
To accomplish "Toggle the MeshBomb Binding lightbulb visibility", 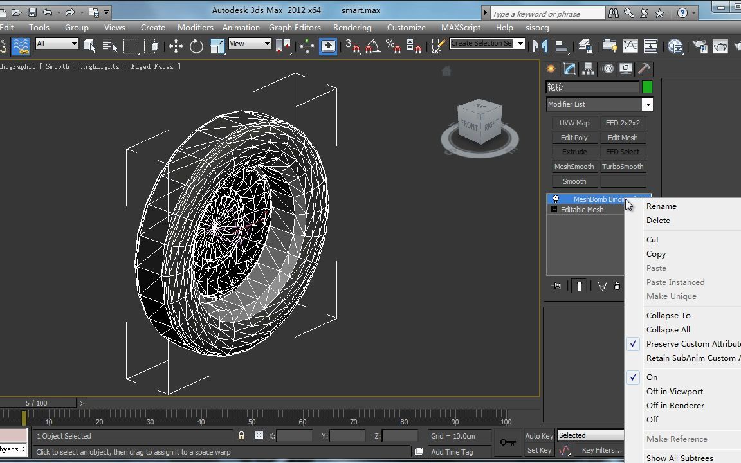I will [556, 199].
